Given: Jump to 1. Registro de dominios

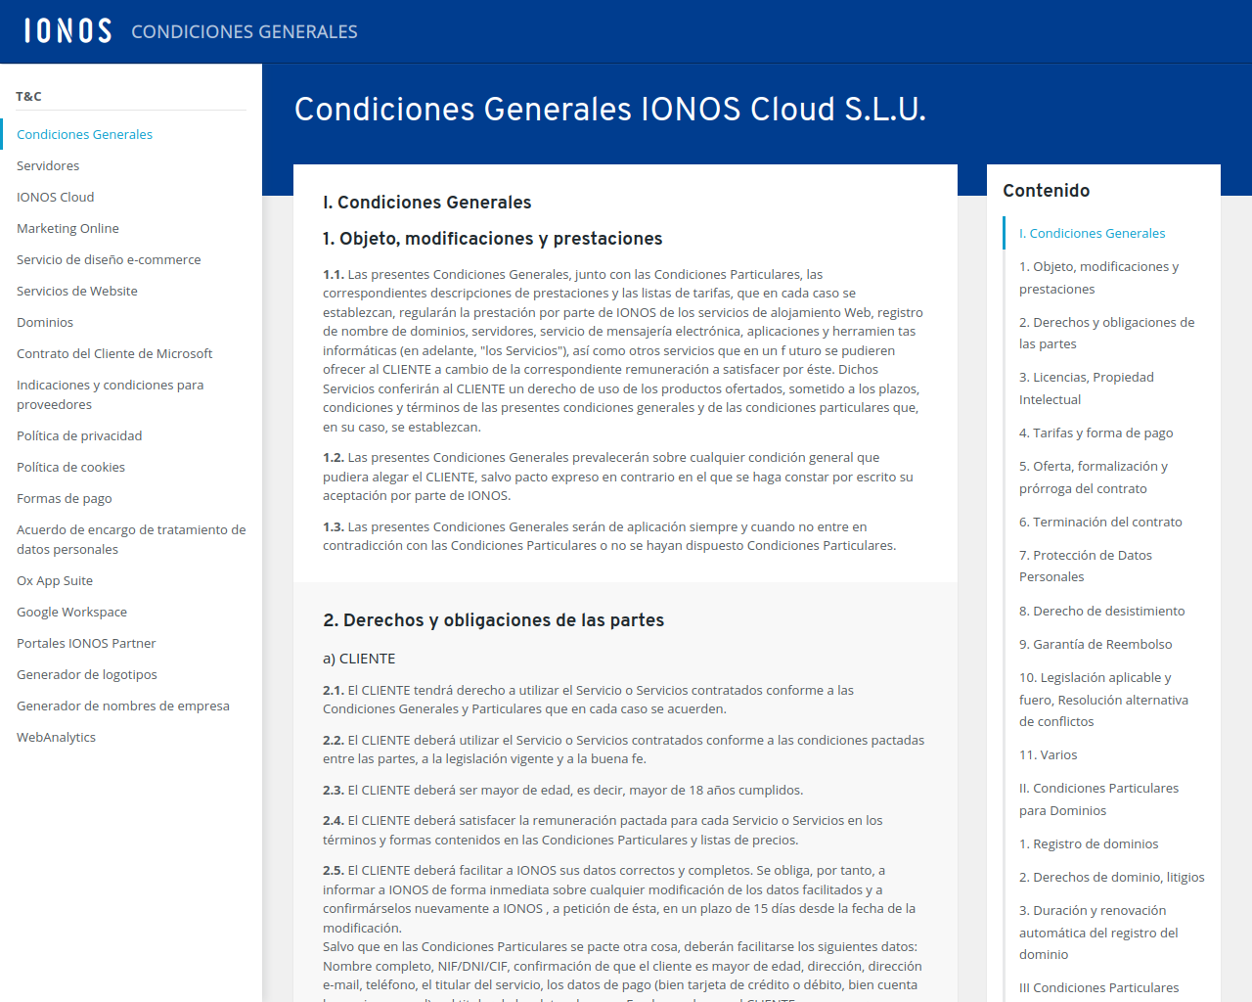Looking at the screenshot, I should (1089, 843).
